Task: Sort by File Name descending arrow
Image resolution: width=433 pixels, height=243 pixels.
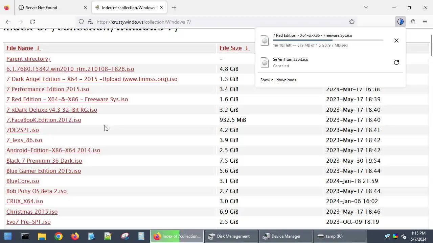Action: (x=38, y=48)
